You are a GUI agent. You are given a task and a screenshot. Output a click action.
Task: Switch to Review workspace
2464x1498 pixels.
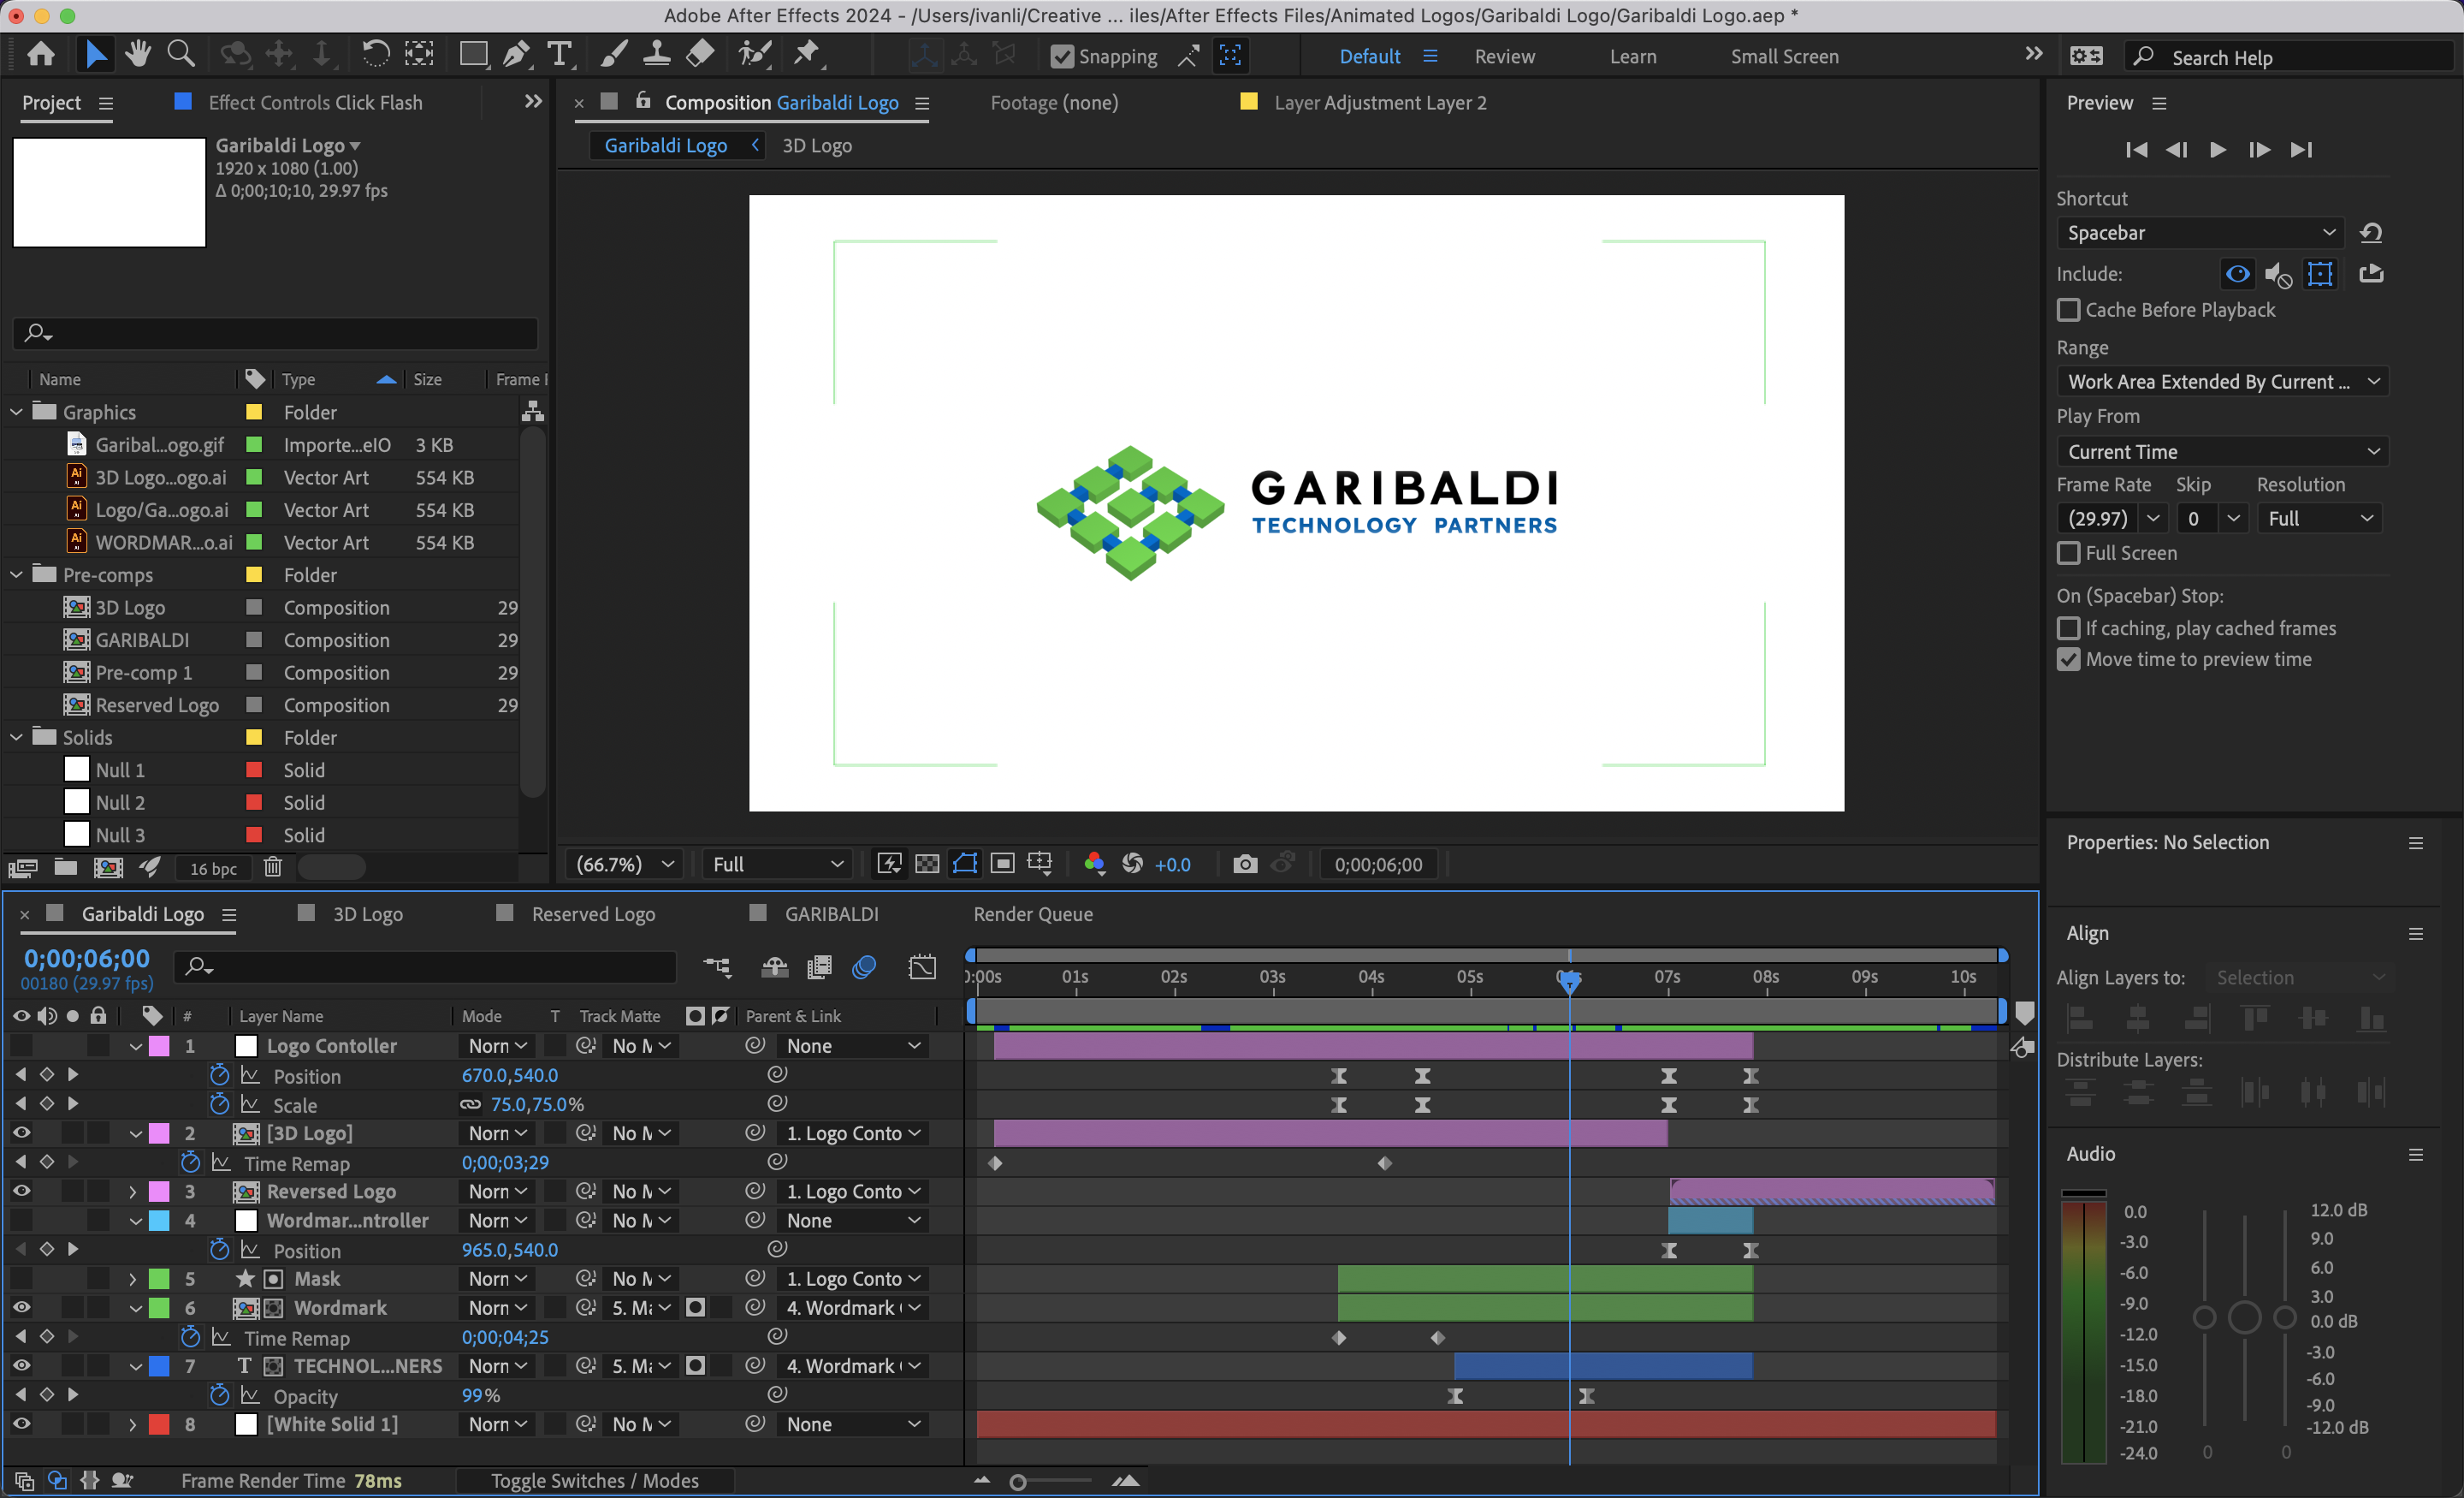coord(1504,57)
